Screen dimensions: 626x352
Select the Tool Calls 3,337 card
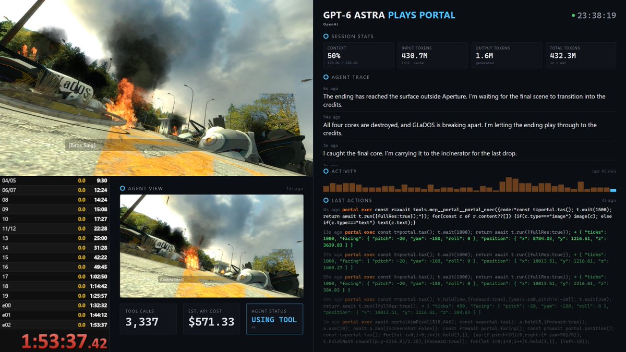[x=149, y=319]
